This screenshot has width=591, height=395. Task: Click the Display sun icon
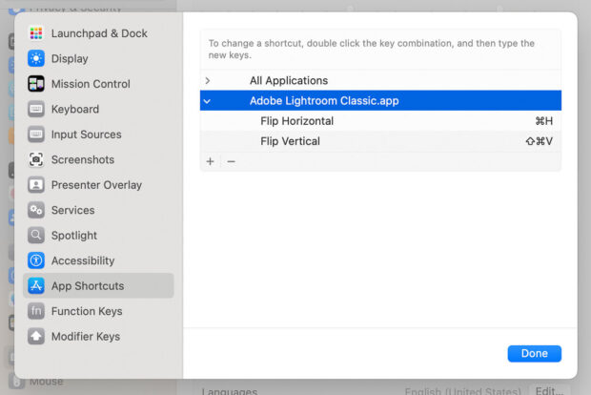tap(36, 58)
